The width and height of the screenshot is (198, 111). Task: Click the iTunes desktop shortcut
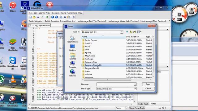click(13, 6)
